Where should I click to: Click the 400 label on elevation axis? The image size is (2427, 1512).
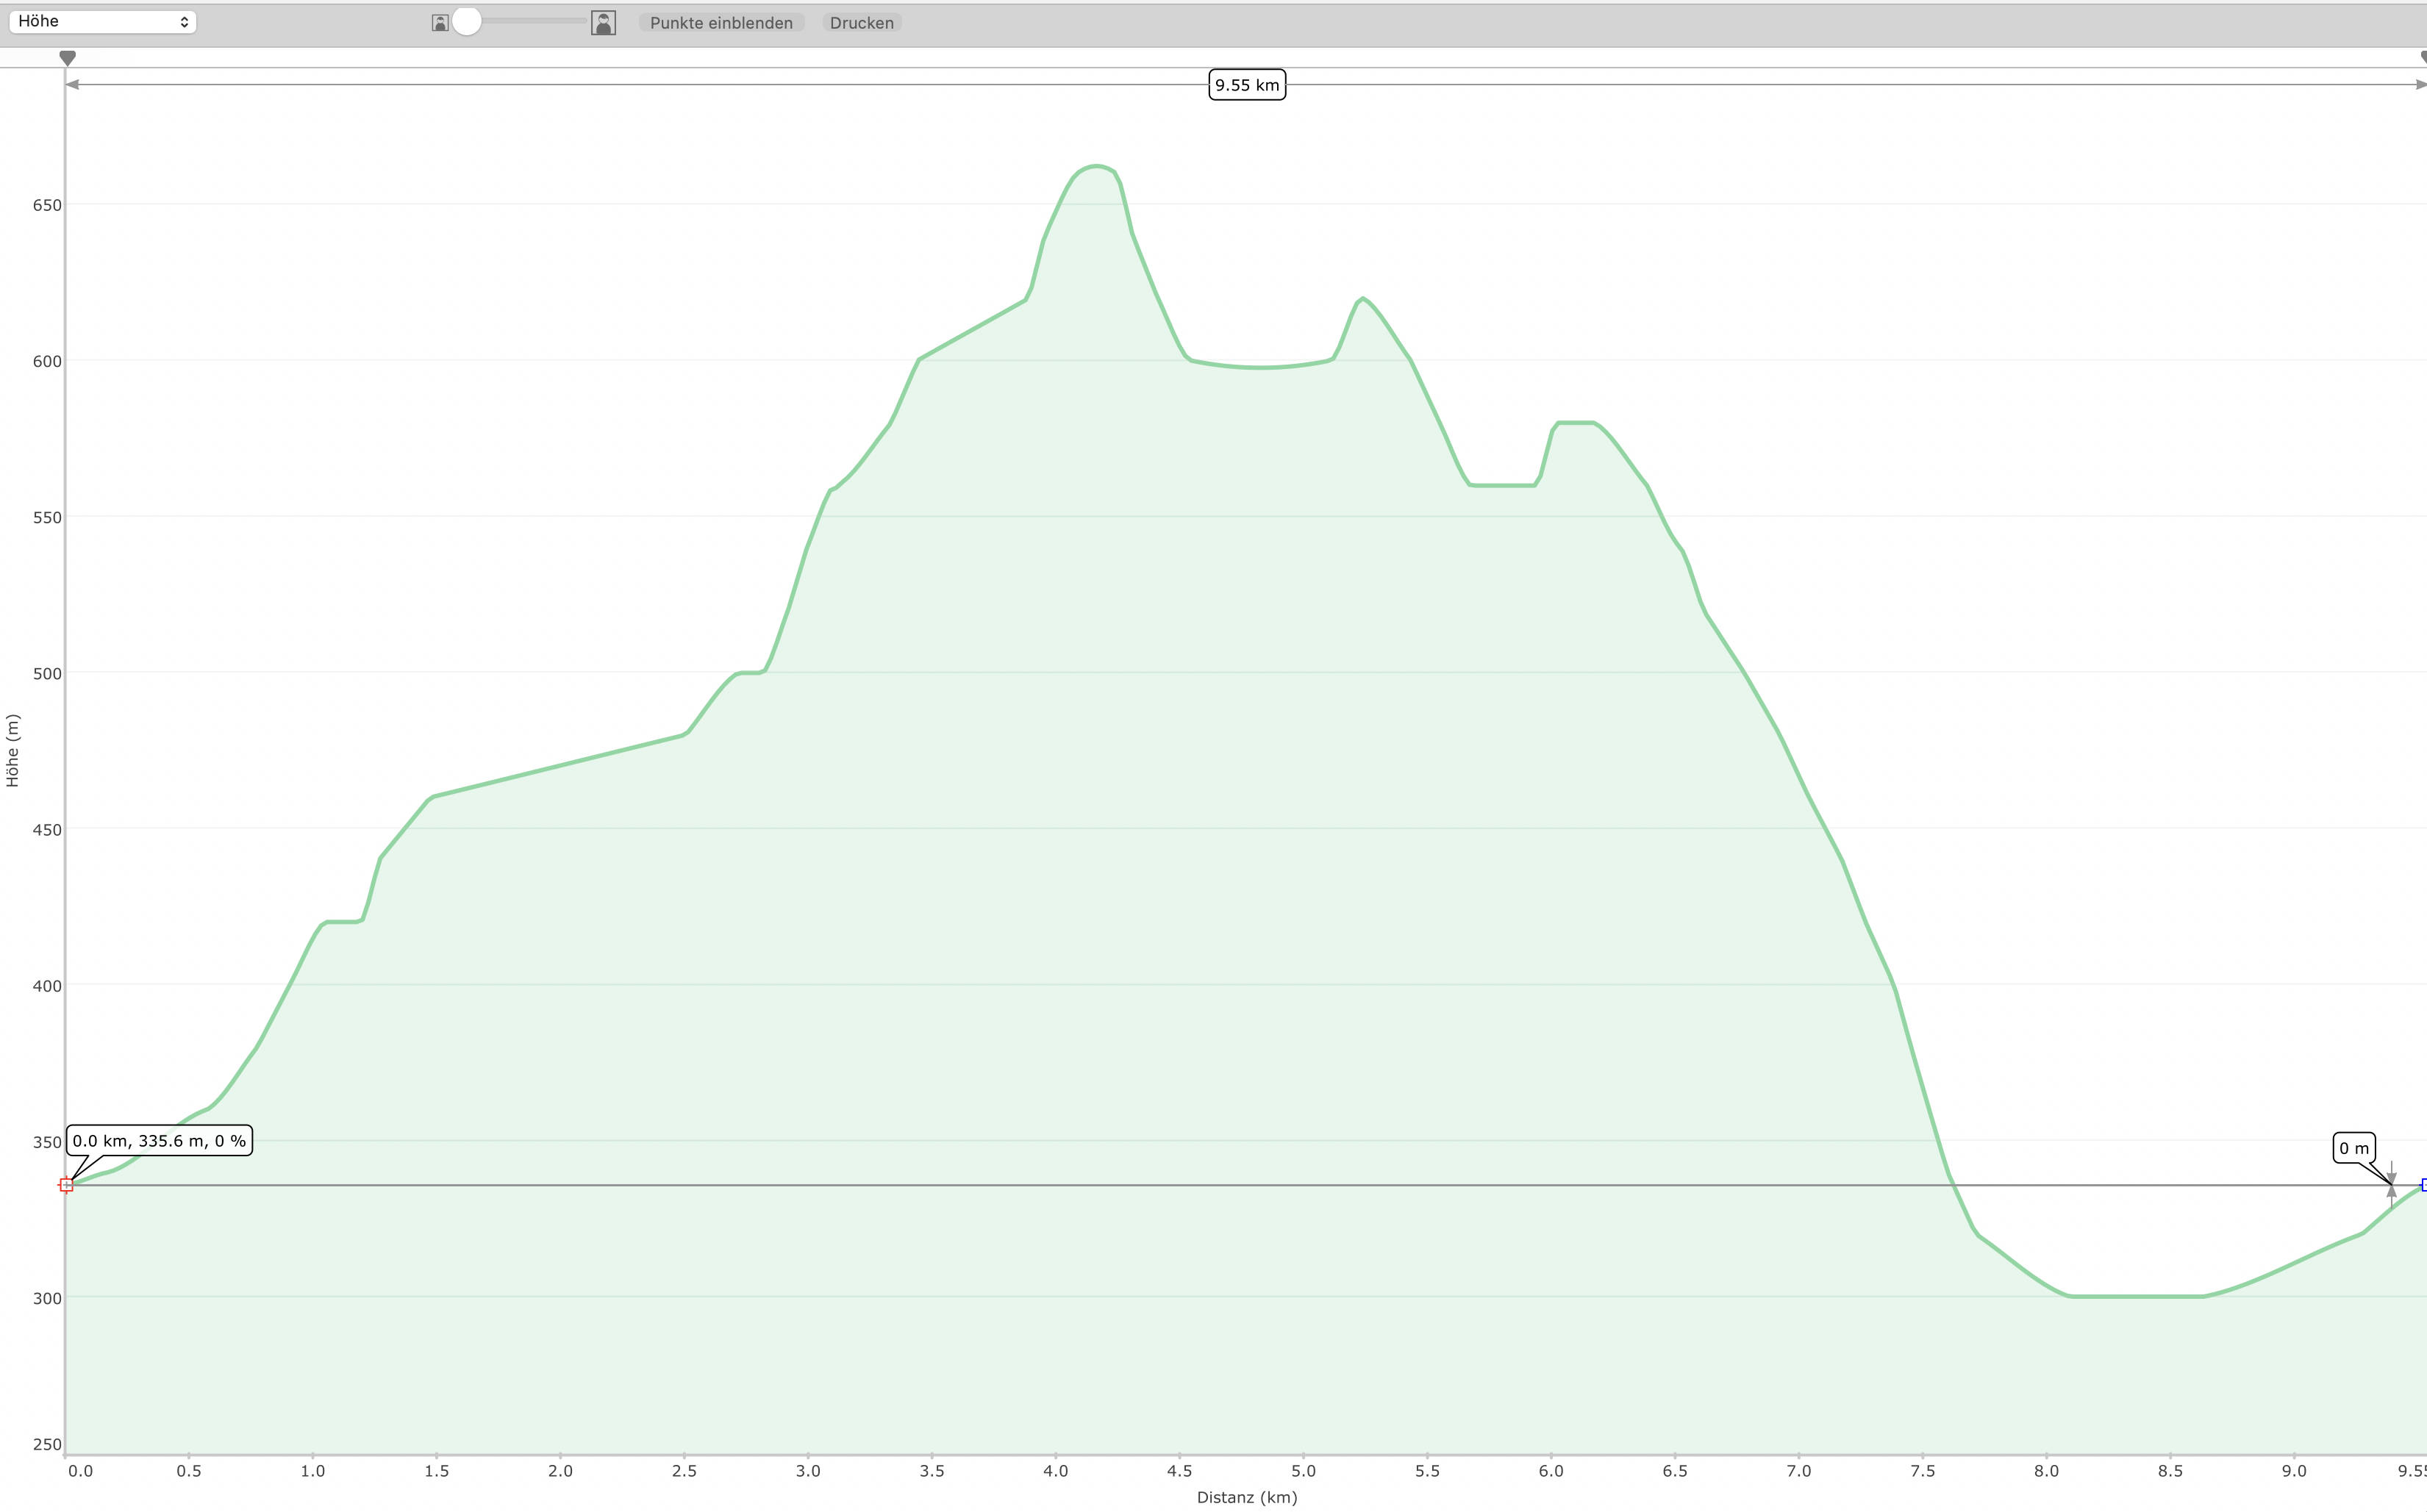point(47,985)
